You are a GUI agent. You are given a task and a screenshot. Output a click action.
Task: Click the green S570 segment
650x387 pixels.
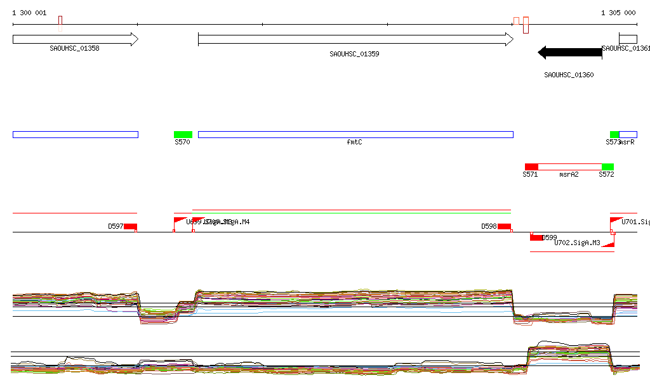(183, 134)
